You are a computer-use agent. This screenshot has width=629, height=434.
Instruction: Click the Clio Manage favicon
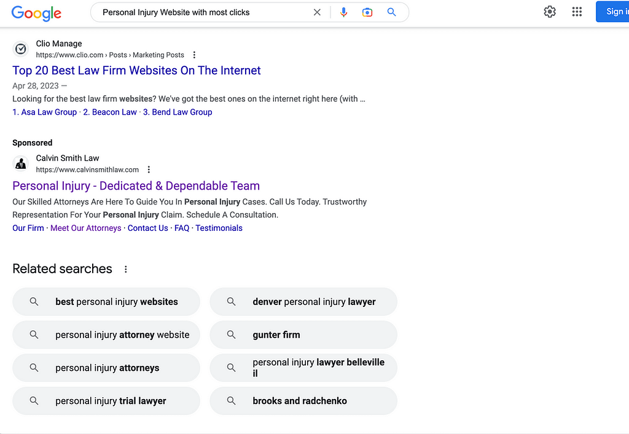coord(20,49)
